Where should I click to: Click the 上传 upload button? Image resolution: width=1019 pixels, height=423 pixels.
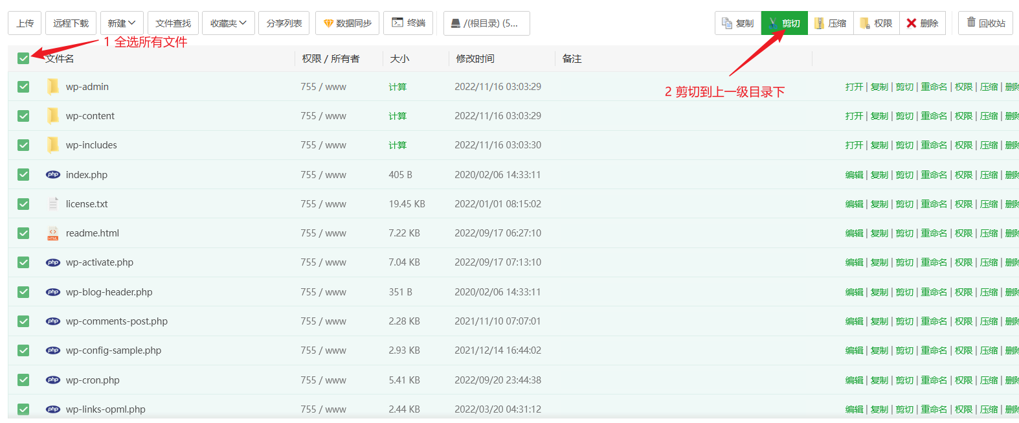[25, 23]
